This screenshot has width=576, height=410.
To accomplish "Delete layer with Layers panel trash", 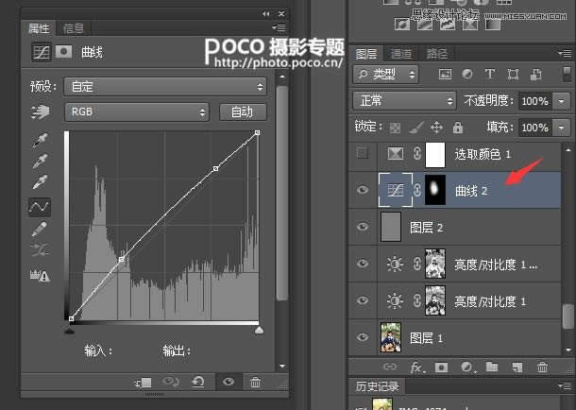I will click(x=542, y=367).
